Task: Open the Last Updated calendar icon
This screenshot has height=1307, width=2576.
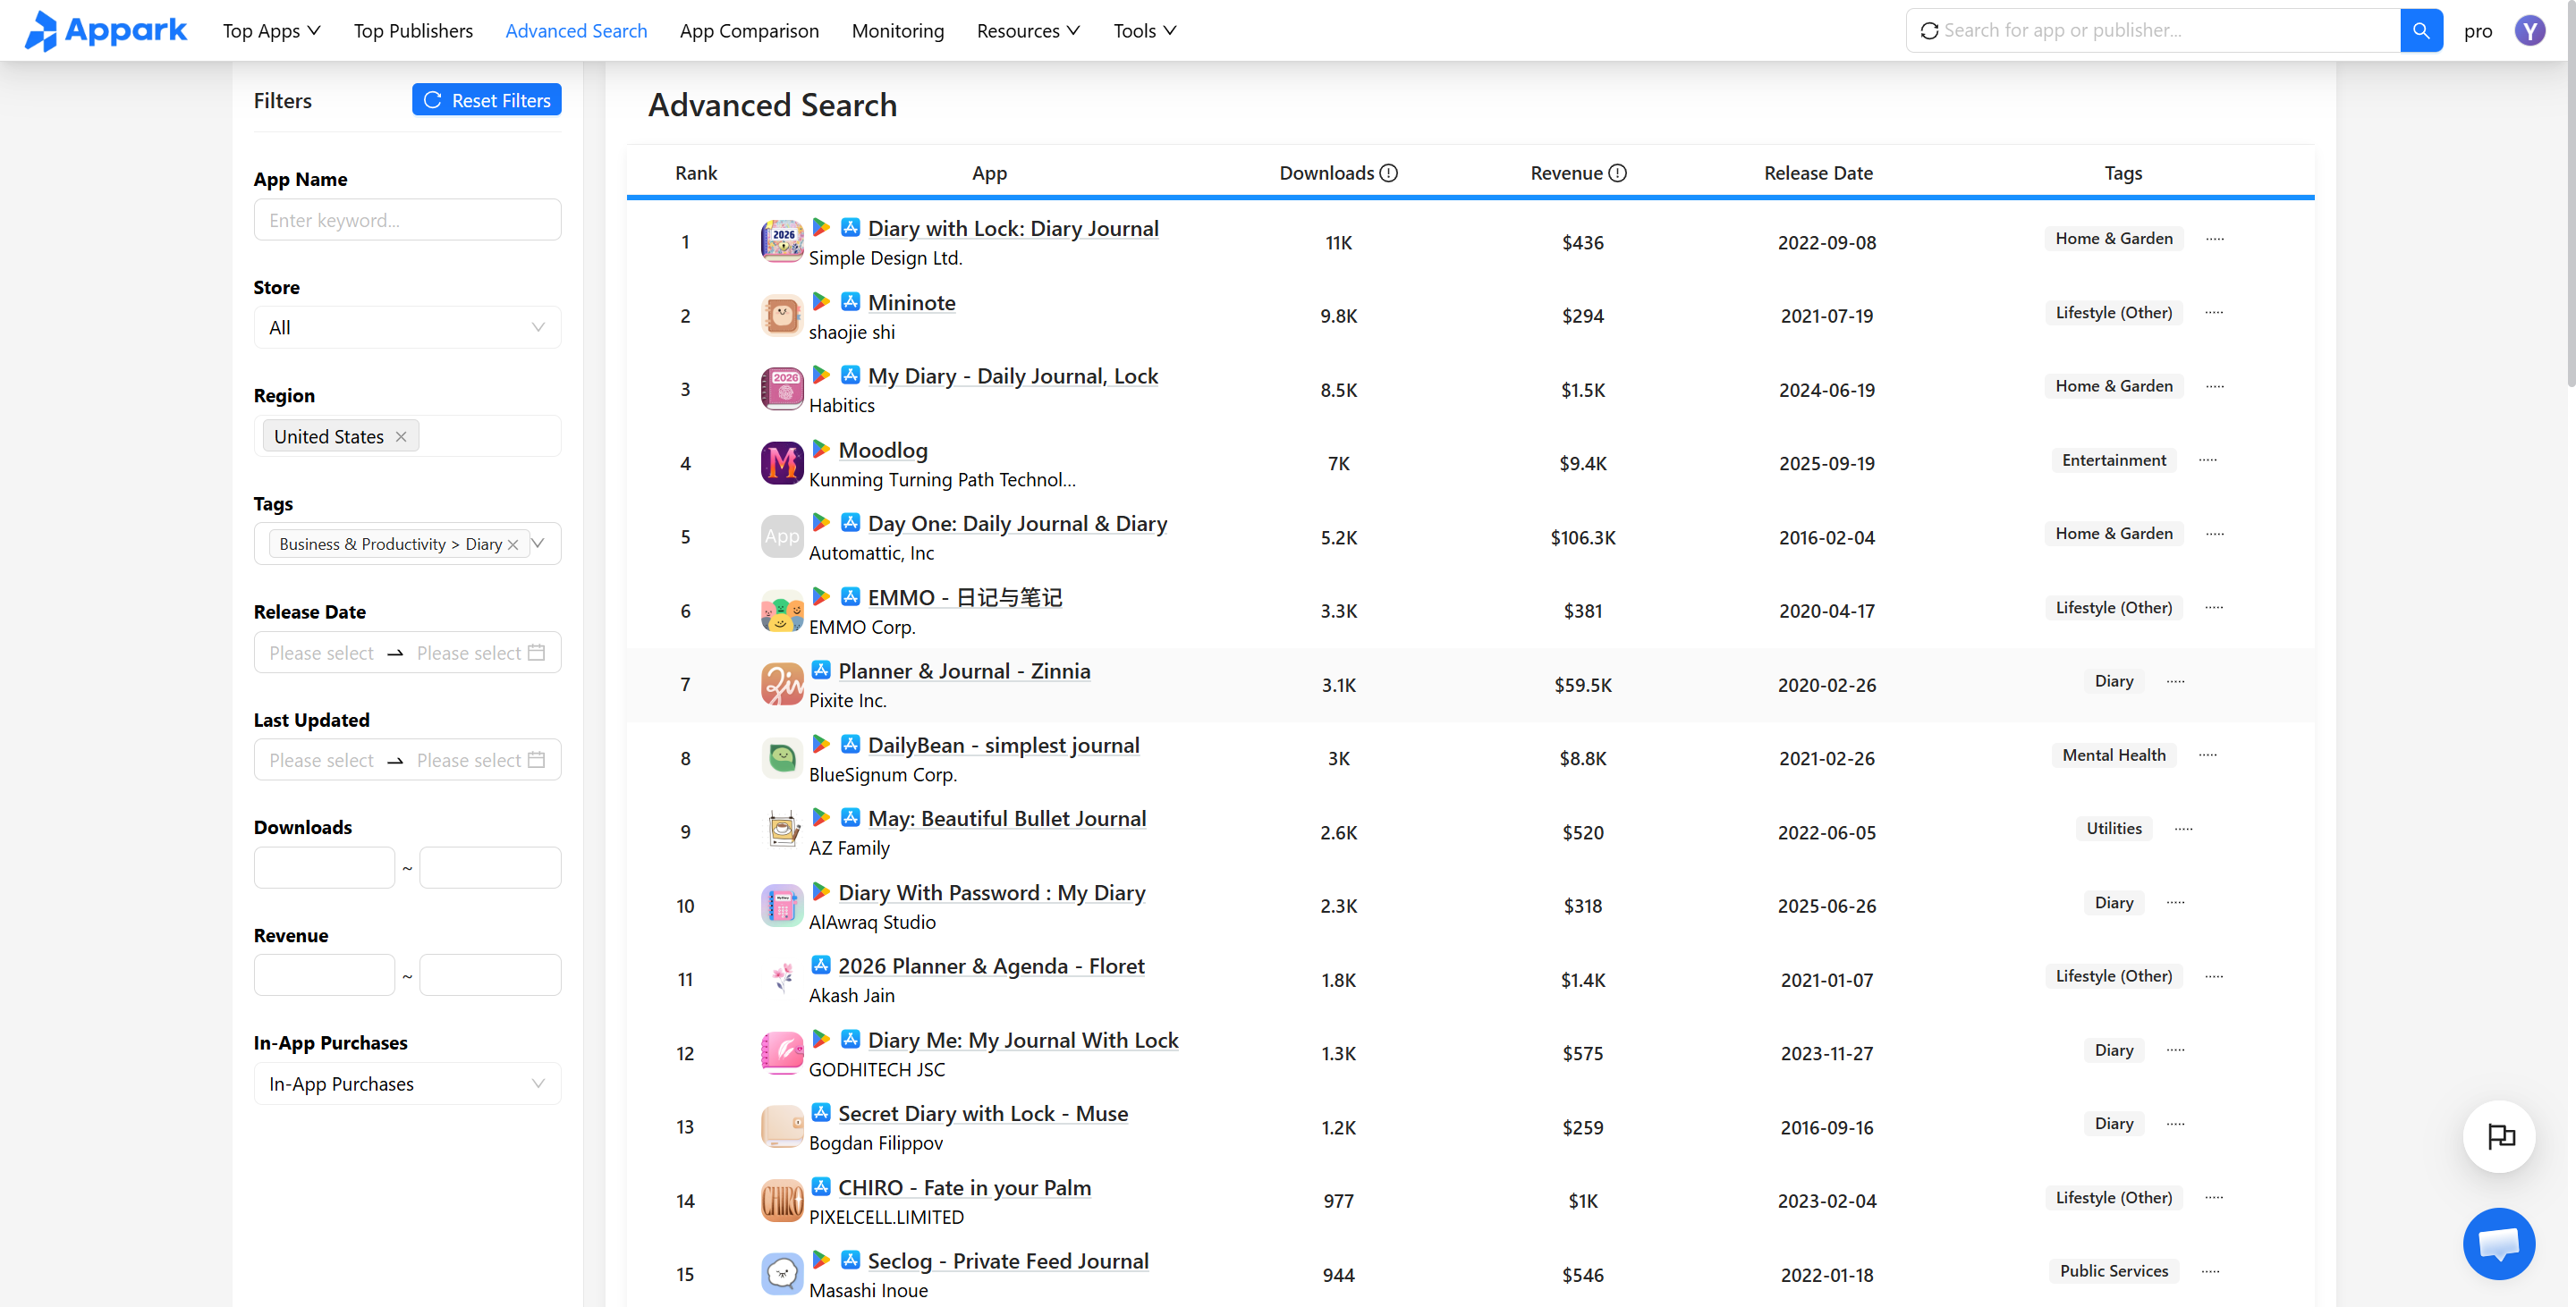Action: [537, 759]
